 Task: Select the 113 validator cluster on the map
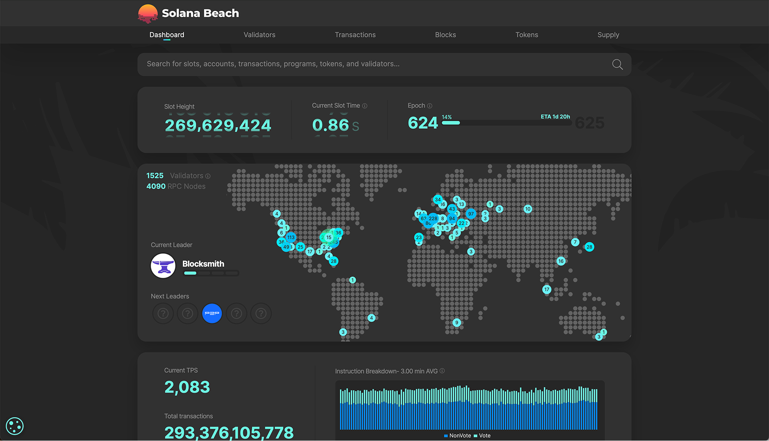click(x=291, y=238)
